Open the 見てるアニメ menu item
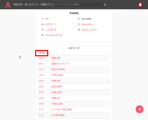The image size is (148, 120). coord(31,4)
